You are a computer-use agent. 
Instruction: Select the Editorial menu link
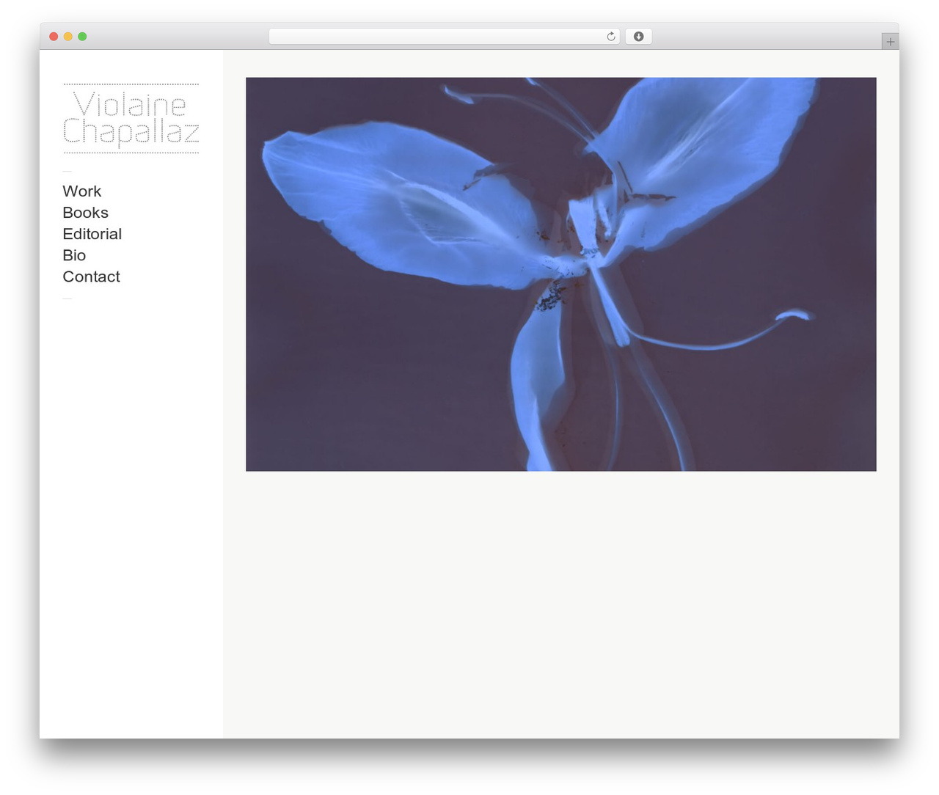[92, 234]
